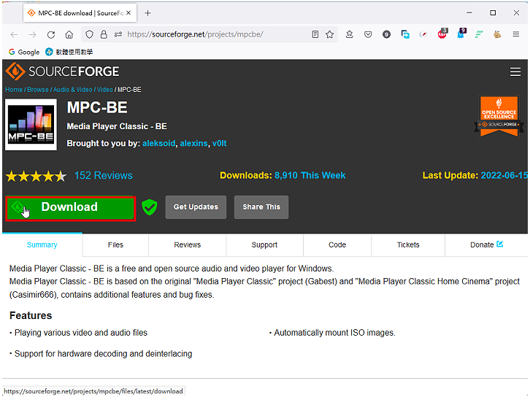Click the red-white round extension icon
Viewport: 530px width, 397px height.
[423, 34]
